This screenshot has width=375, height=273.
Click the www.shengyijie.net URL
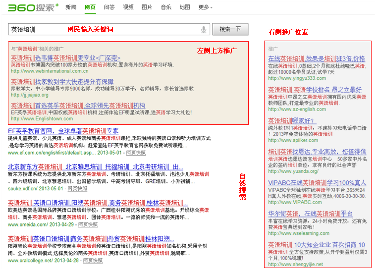[x=295, y=265]
